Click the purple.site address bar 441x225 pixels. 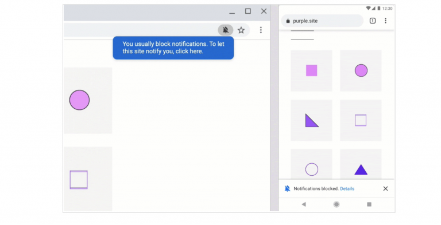(x=322, y=21)
